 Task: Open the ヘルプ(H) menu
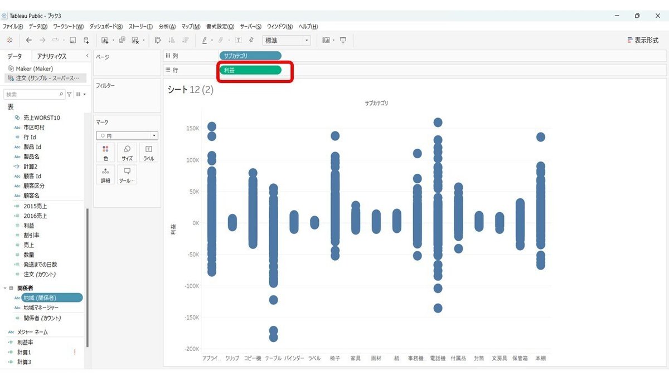coord(308,27)
